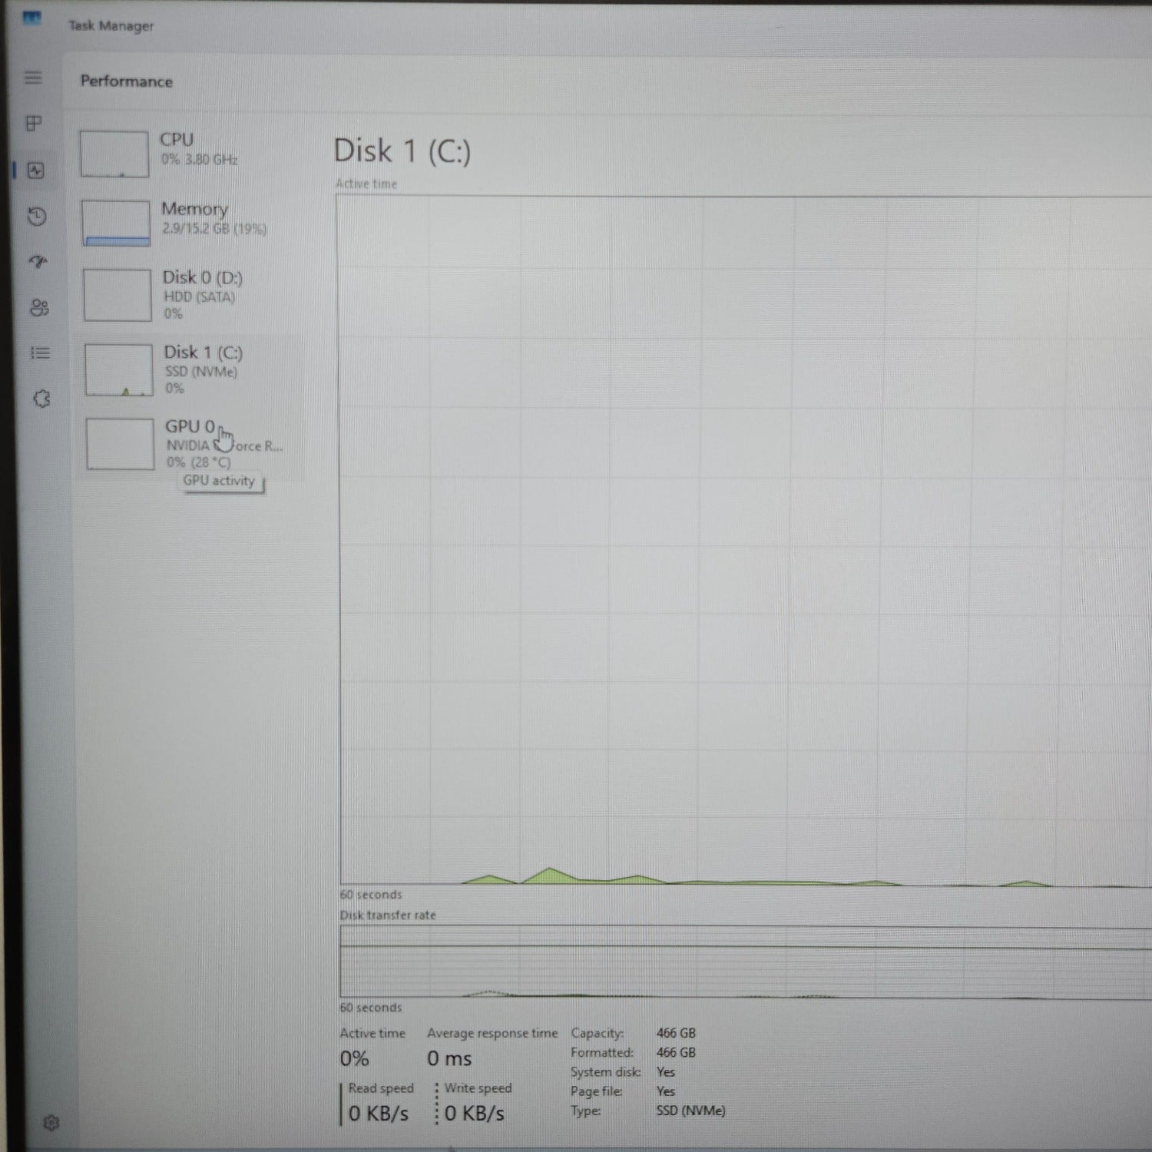
Task: Click the Read speed 0 KB/s value
Action: 379,1113
